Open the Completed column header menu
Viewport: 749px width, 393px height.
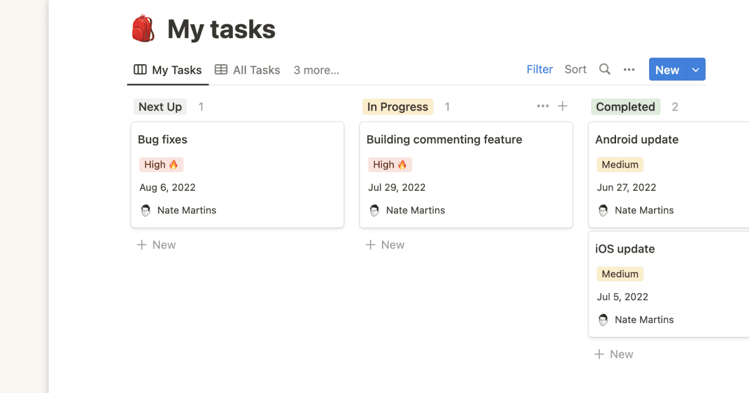coord(625,107)
